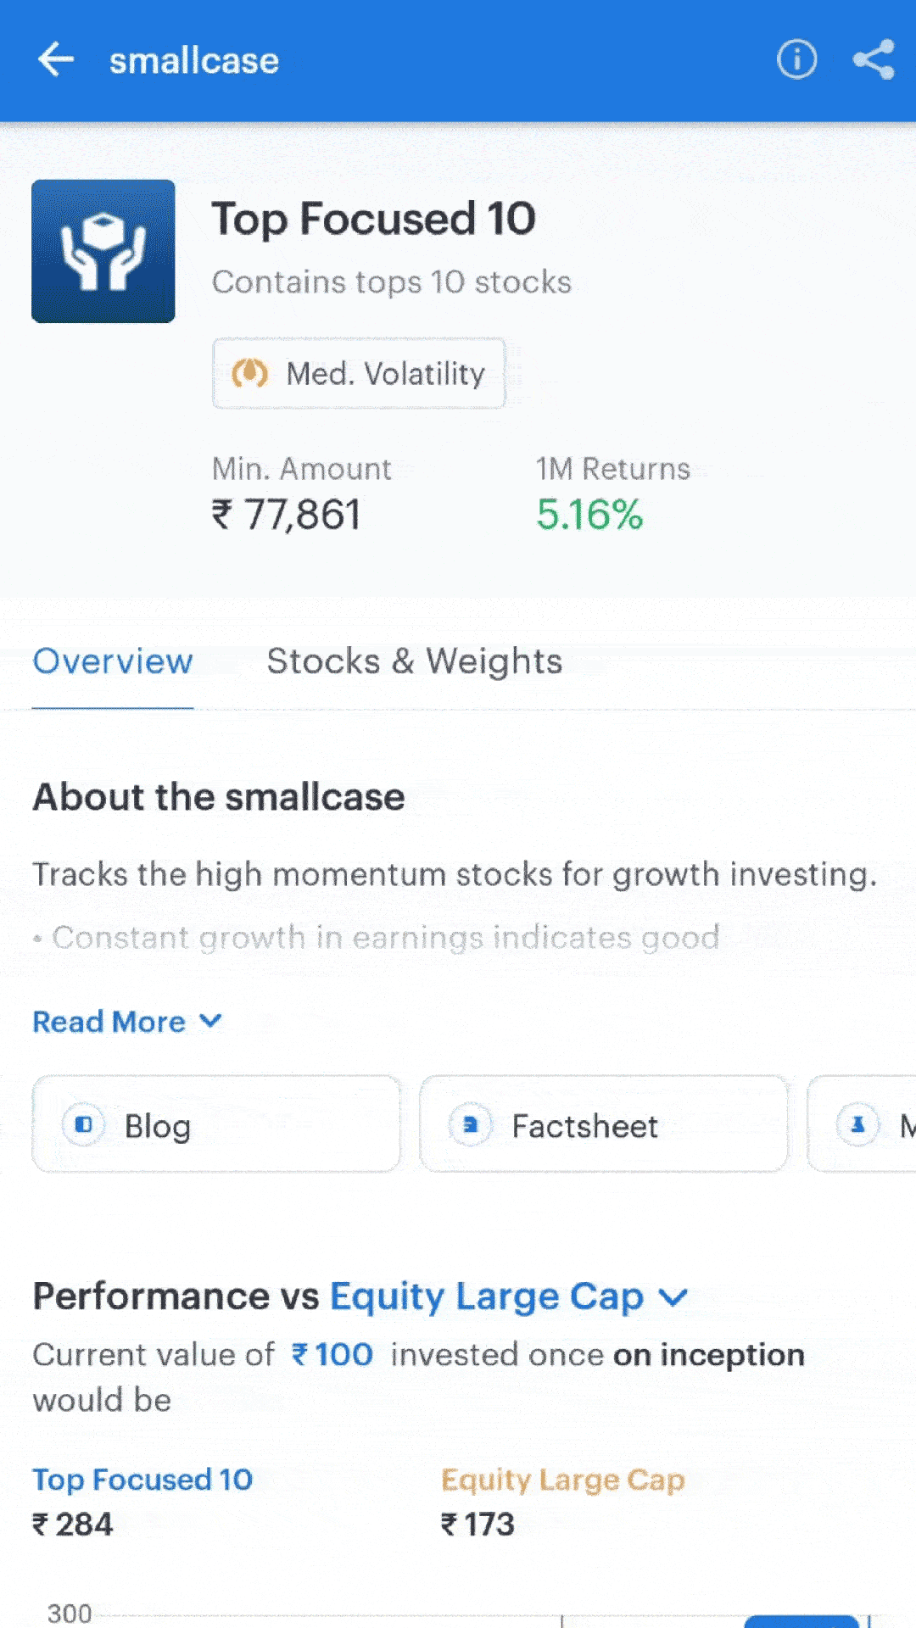Switch to the Overview tab

[113, 661]
